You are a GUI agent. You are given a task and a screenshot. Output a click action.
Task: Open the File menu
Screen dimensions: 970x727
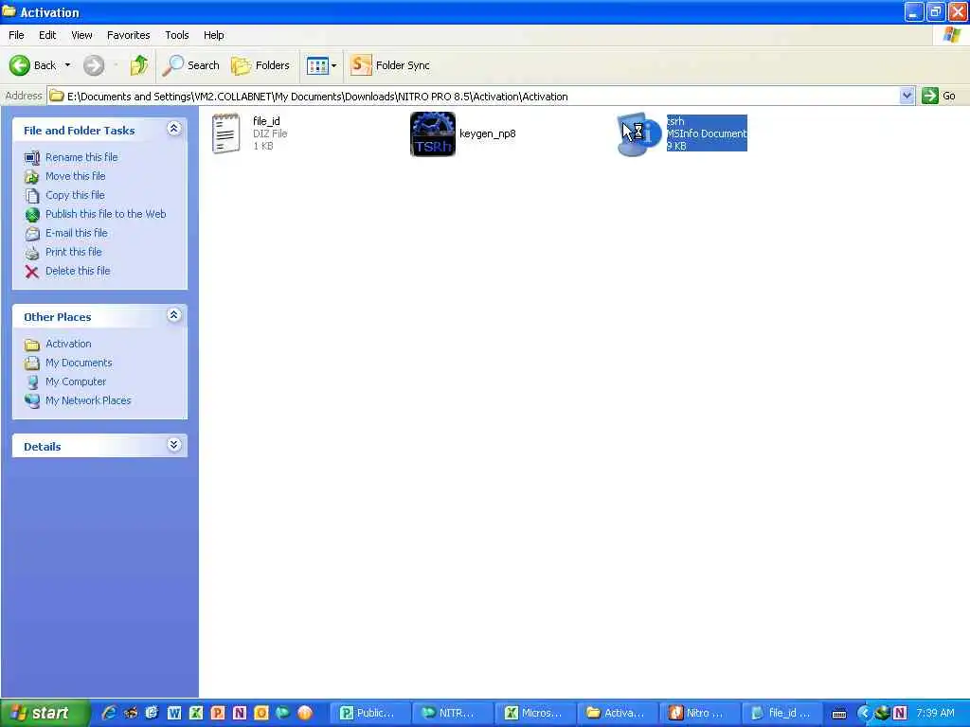point(16,35)
